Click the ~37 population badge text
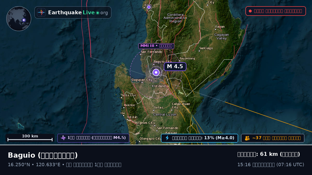 click(276, 138)
